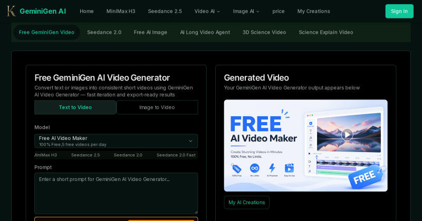Open the Free AI Video Maker model dropdown
422x221 pixels.
click(x=116, y=141)
